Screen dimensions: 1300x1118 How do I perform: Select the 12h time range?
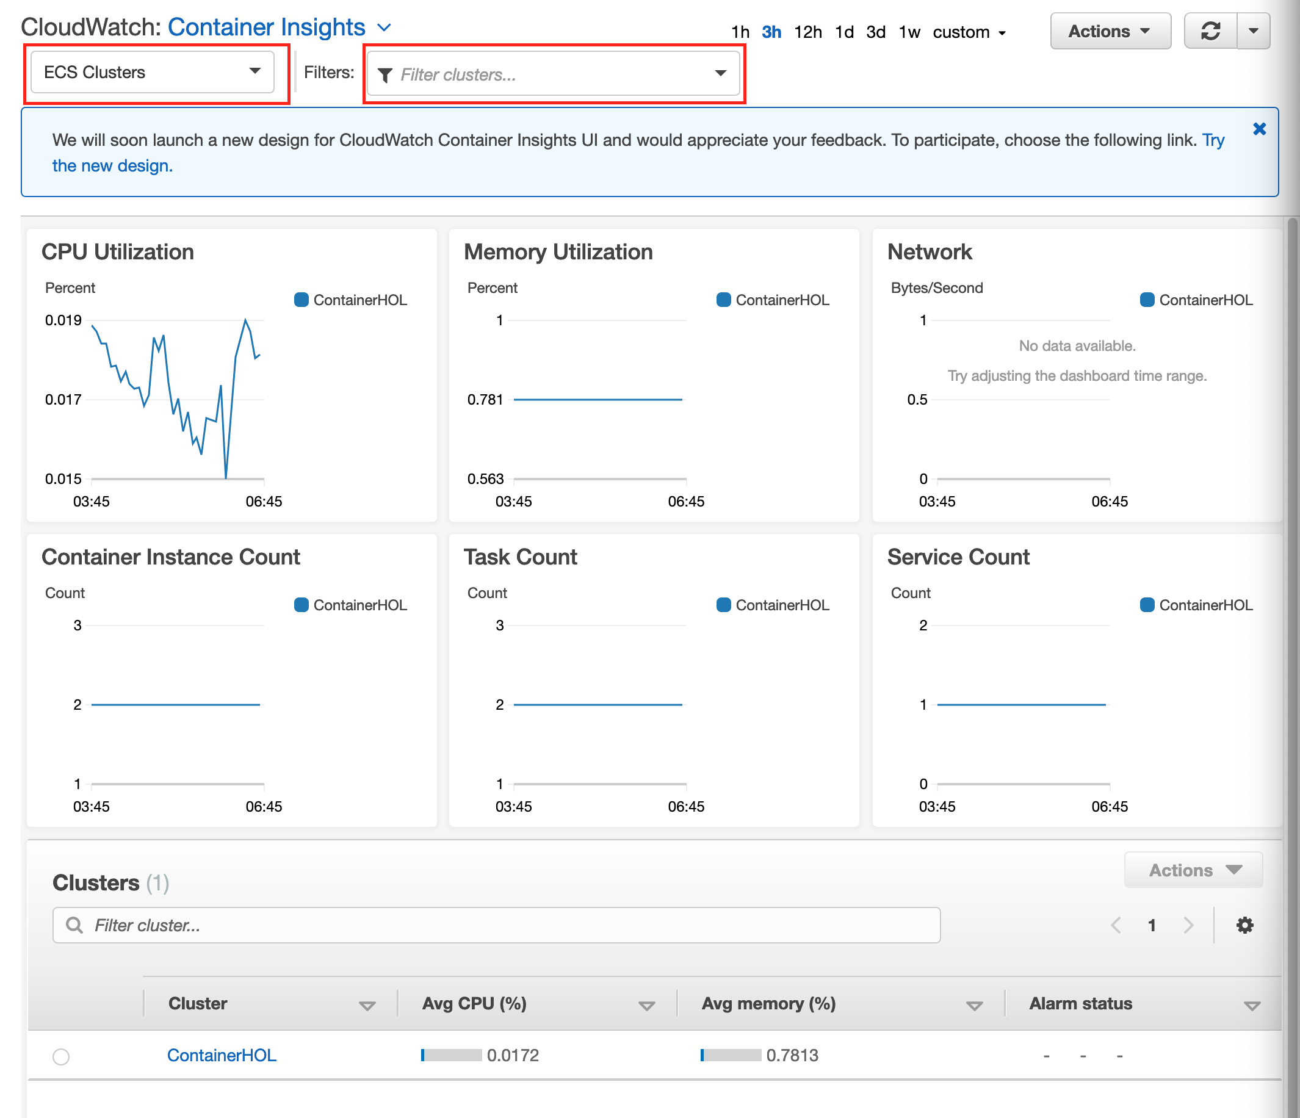click(807, 32)
